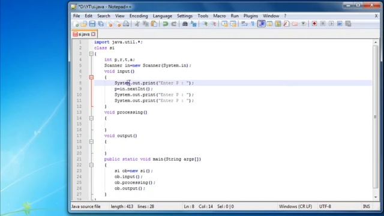The height and width of the screenshot is (216, 384).
Task: Print the document with the Print icon
Action: point(126,24)
